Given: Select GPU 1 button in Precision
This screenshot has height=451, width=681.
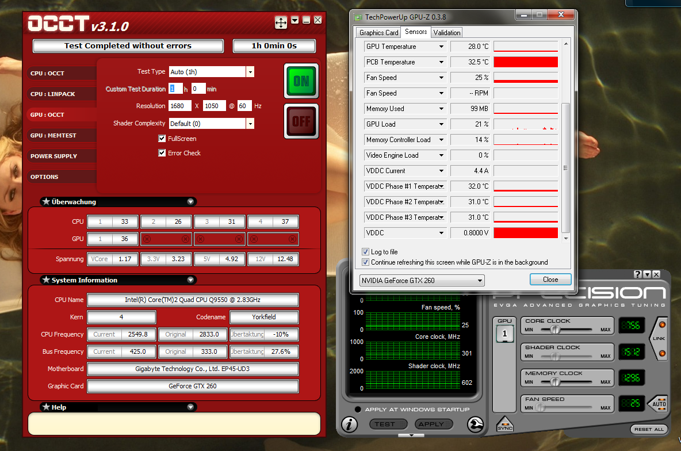Looking at the screenshot, I should tap(504, 334).
